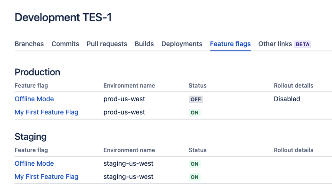Click ON badge for Staging My First Feature Flag
The height and width of the screenshot is (194, 332).
194,177
